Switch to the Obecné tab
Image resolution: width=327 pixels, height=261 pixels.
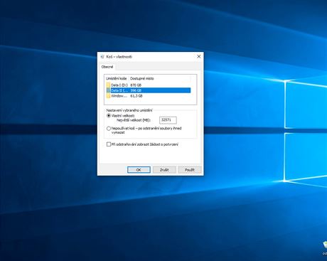107,67
